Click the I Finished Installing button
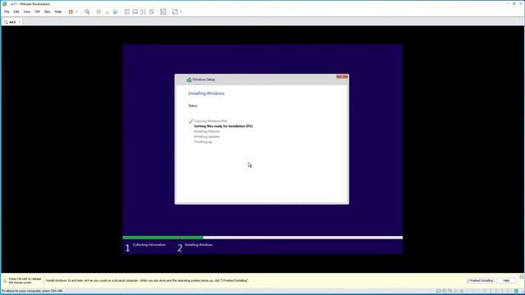The height and width of the screenshot is (295, 525). pos(480,280)
